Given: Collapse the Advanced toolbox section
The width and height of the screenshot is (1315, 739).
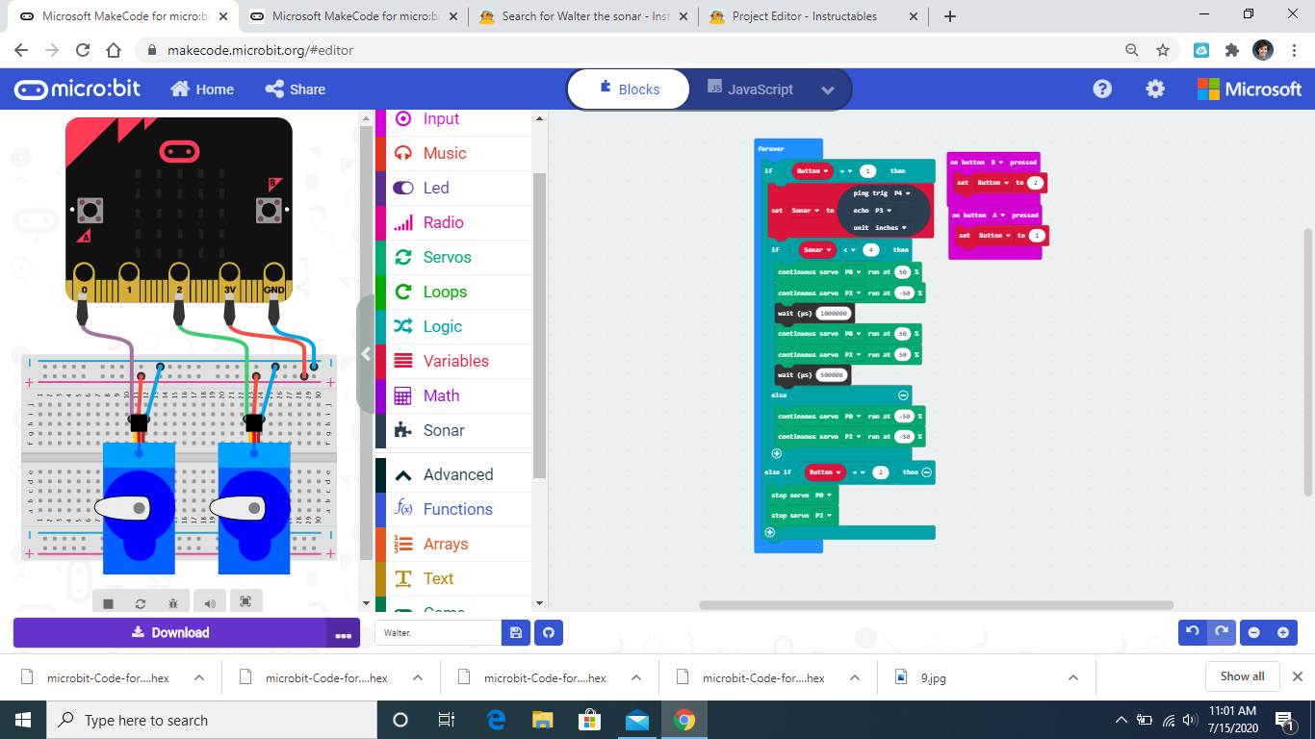Looking at the screenshot, I should pyautogui.click(x=452, y=474).
